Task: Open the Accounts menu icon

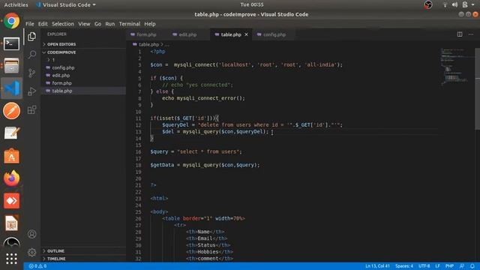Action: click(x=31, y=234)
